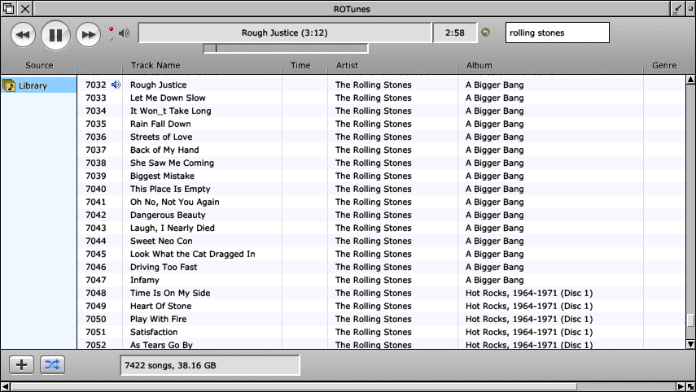Toggle the 2:58 elapsed time display
The image size is (696, 392).
(x=455, y=33)
